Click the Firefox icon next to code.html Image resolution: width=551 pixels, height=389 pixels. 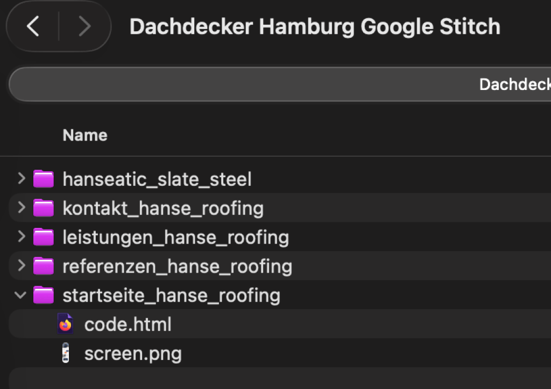coord(65,324)
